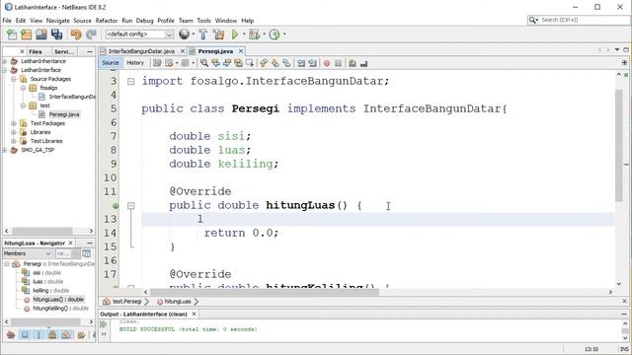The width and height of the screenshot is (632, 355).
Task: Toggle Show Fields filter in Navigator
Action: tap(25, 335)
